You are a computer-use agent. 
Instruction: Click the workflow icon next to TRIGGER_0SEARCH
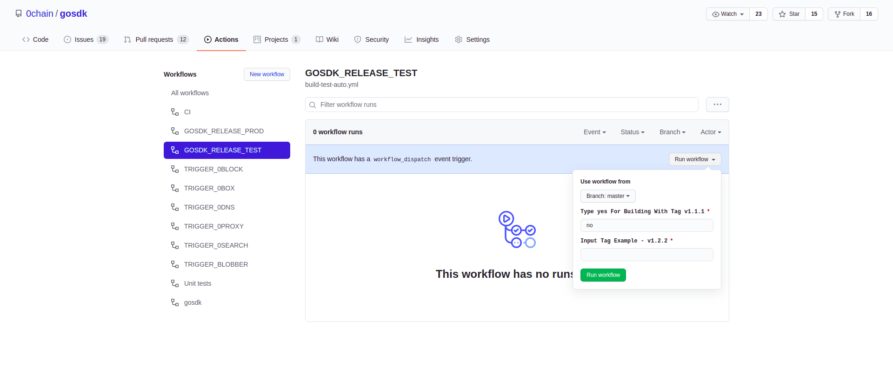[x=175, y=245]
